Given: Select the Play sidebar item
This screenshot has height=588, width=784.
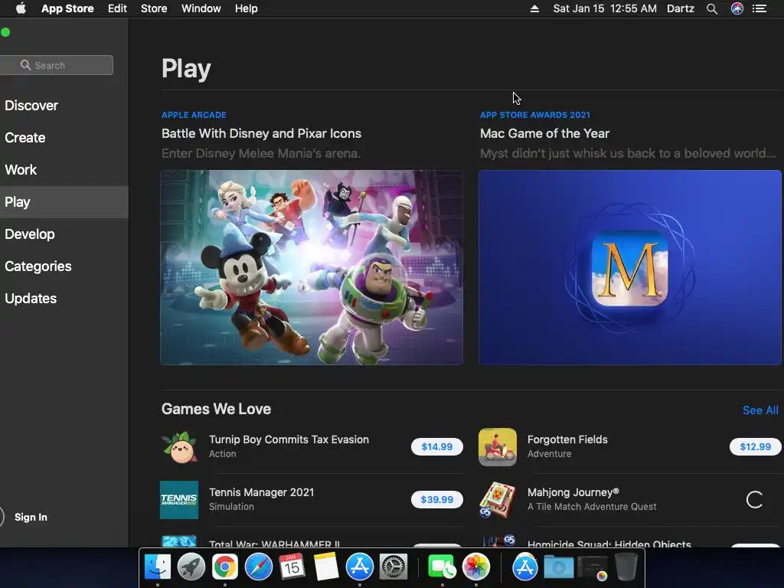Looking at the screenshot, I should (x=64, y=202).
